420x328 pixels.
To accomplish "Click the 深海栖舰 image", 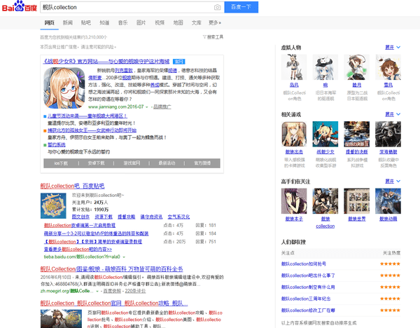I will click(388, 134).
